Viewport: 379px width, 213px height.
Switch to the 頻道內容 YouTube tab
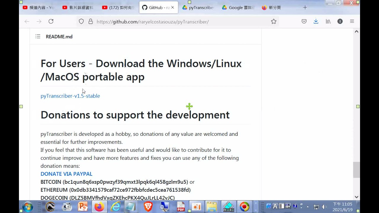click(38, 7)
